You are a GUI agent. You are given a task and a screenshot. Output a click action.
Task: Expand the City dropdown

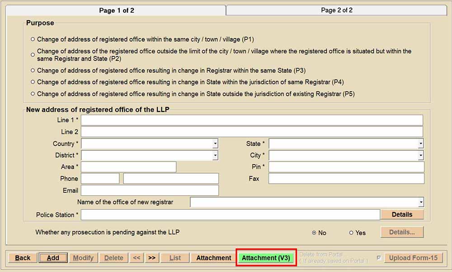pyautogui.click(x=420, y=156)
